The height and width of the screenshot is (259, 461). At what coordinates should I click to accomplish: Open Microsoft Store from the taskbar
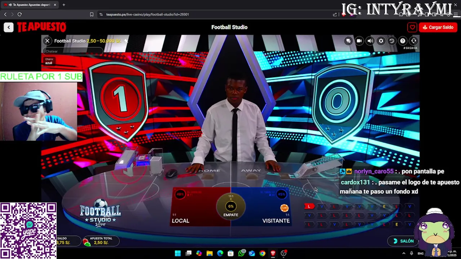pyautogui.click(x=230, y=253)
